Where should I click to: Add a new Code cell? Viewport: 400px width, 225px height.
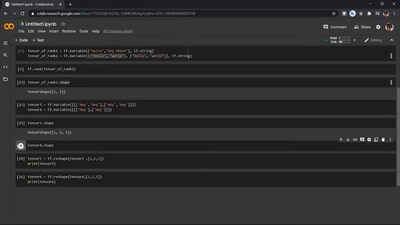pyautogui.click(x=21, y=40)
